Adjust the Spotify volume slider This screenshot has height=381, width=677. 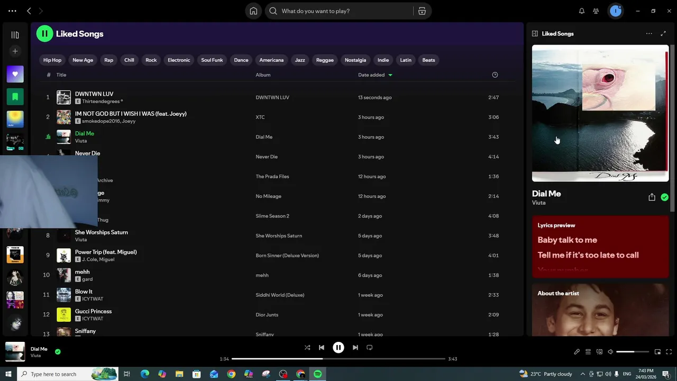[x=633, y=352]
